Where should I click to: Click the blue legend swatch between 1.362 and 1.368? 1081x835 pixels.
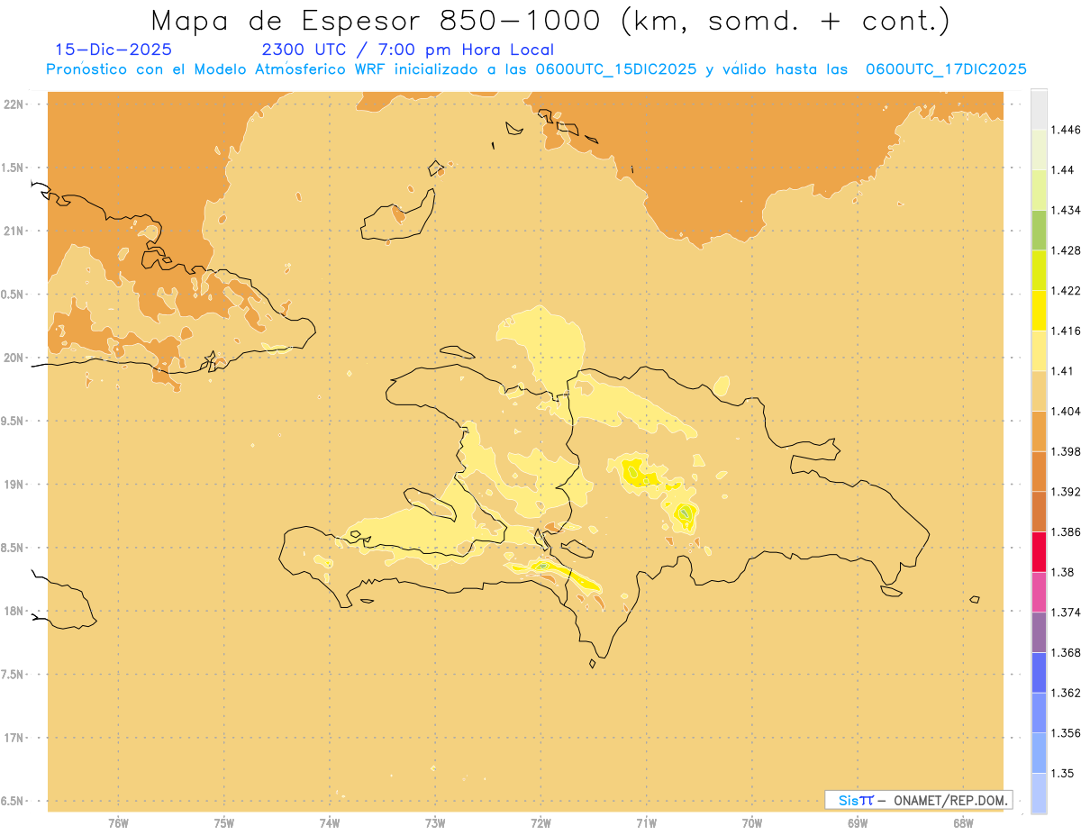point(1039,672)
